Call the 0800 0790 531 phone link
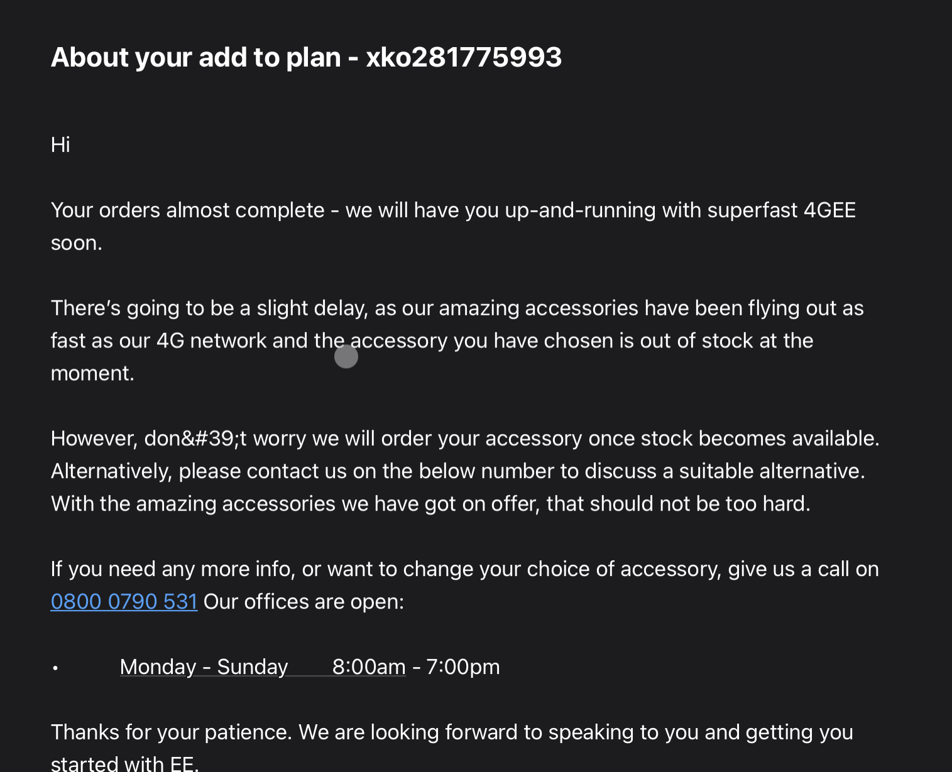Screen dimensions: 952x772 pos(124,602)
